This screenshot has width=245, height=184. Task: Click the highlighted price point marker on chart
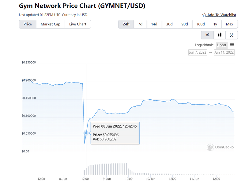click(x=86, y=133)
